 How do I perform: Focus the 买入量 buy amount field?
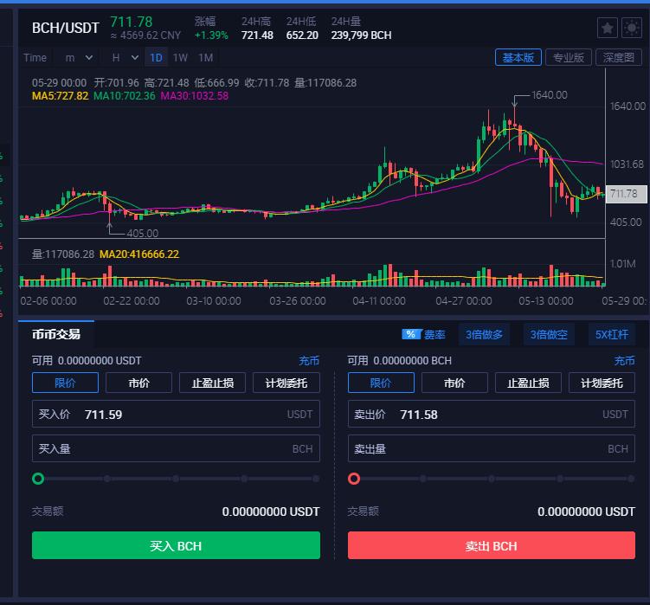(x=176, y=448)
